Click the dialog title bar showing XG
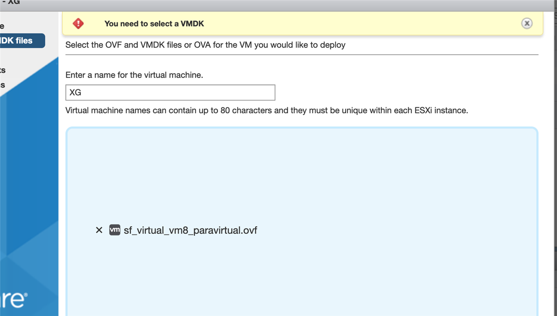Screen dimensions: 557x316 pos(278,4)
